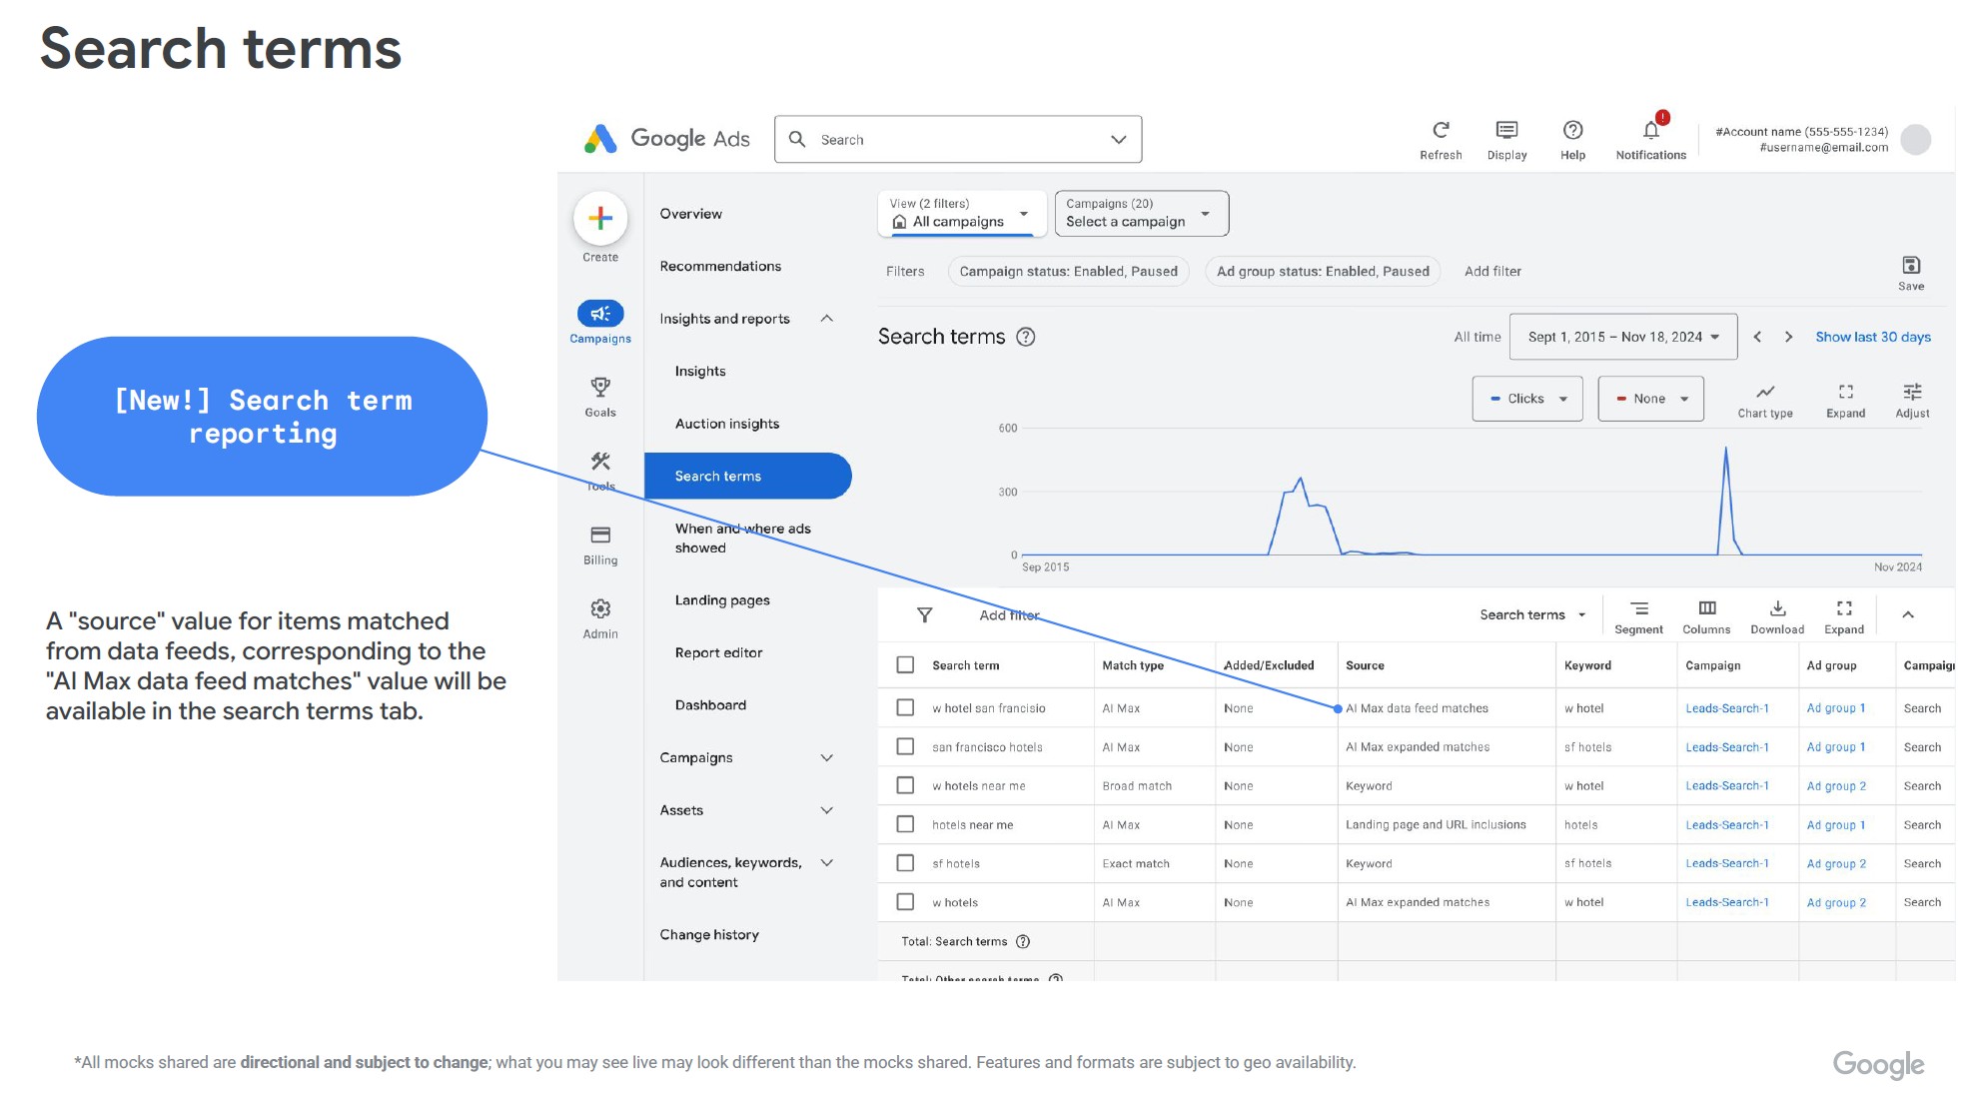The height and width of the screenshot is (1099, 1964).
Task: Open the Clicks metric dropdown
Action: tap(1527, 399)
